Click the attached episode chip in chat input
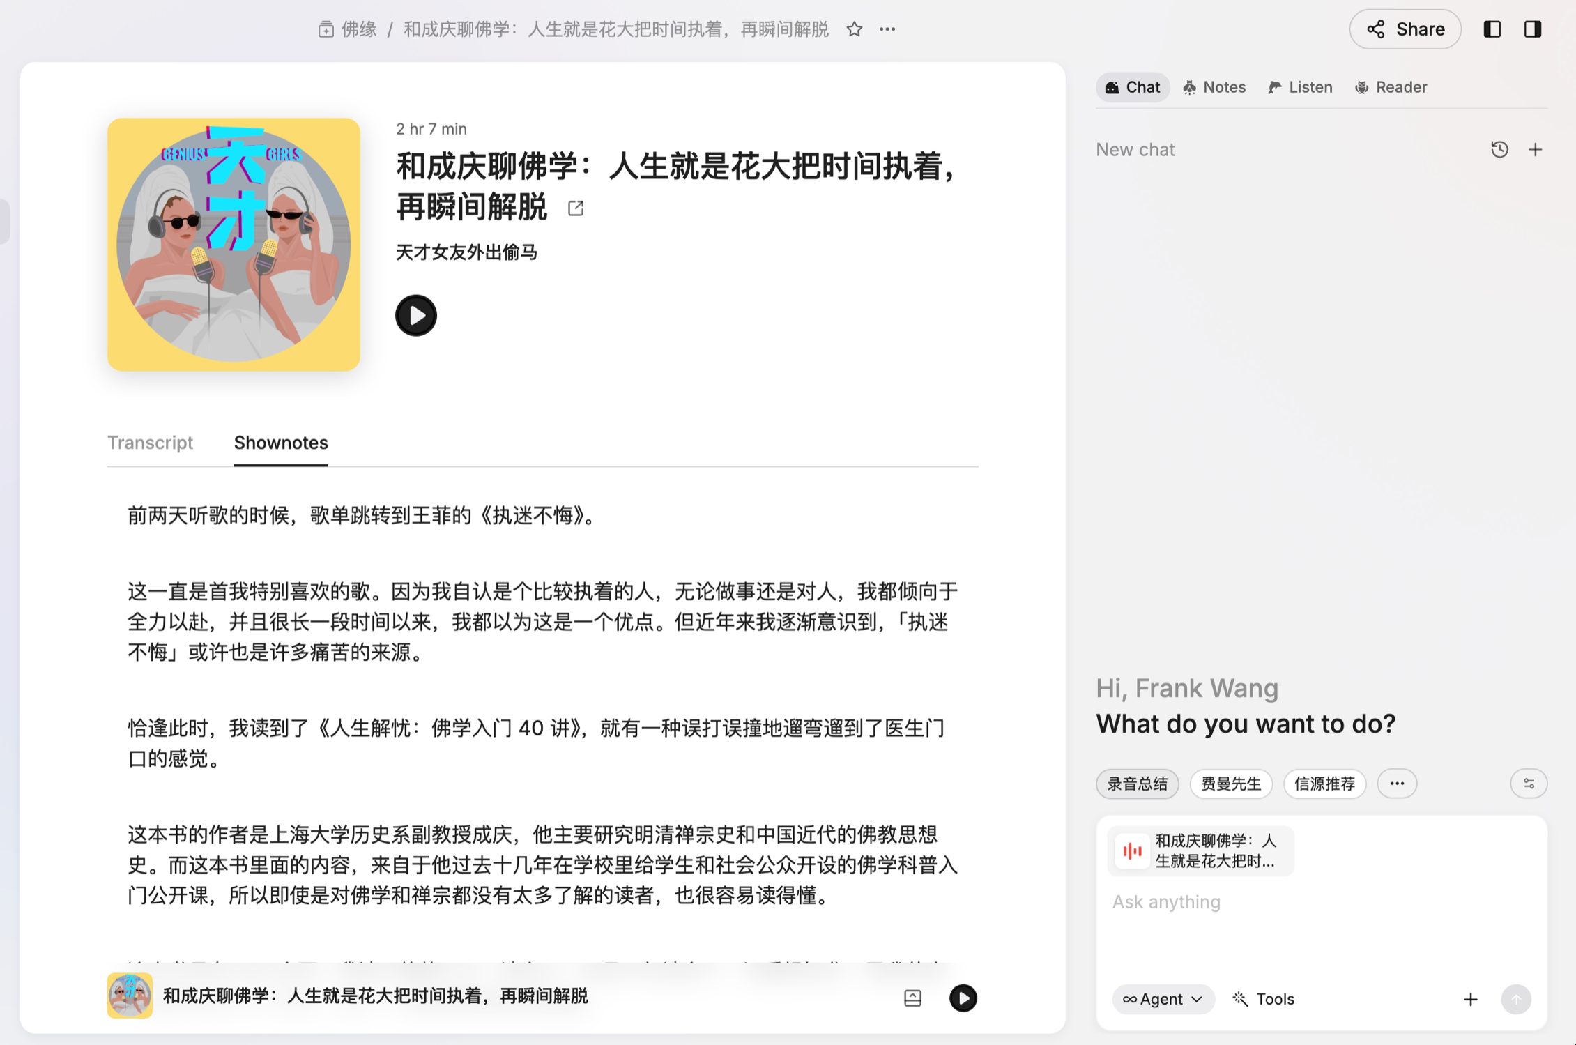 [1200, 851]
